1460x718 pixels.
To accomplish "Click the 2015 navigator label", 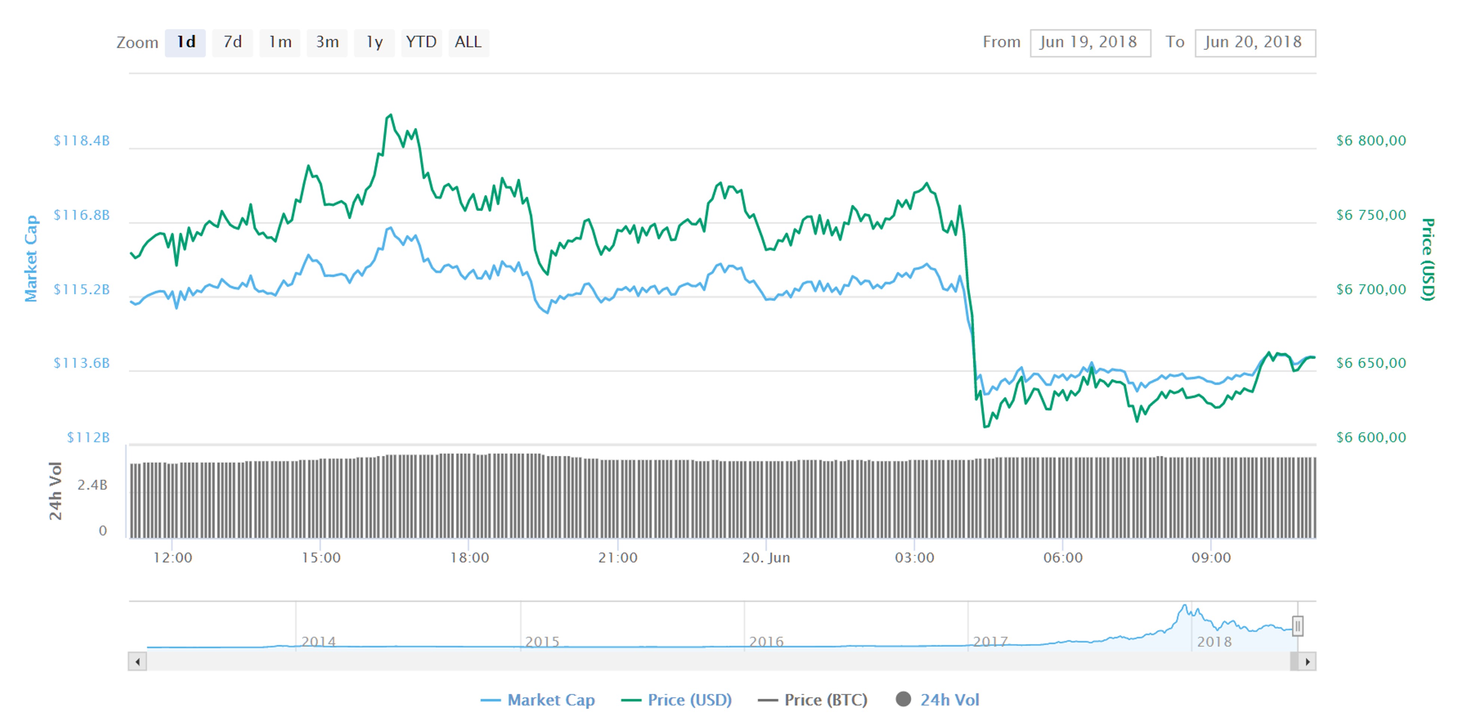I will (542, 641).
